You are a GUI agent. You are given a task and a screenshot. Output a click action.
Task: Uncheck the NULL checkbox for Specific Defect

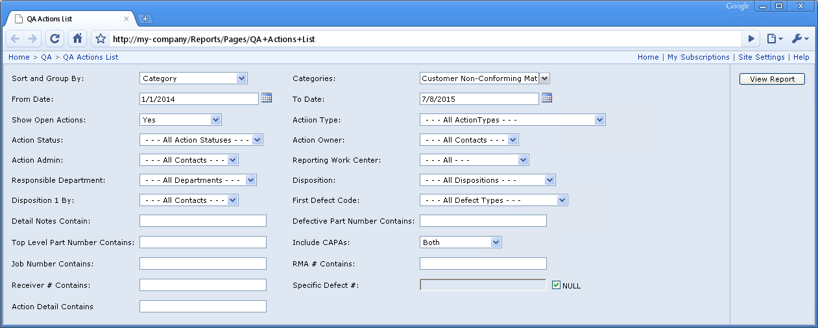click(x=556, y=285)
